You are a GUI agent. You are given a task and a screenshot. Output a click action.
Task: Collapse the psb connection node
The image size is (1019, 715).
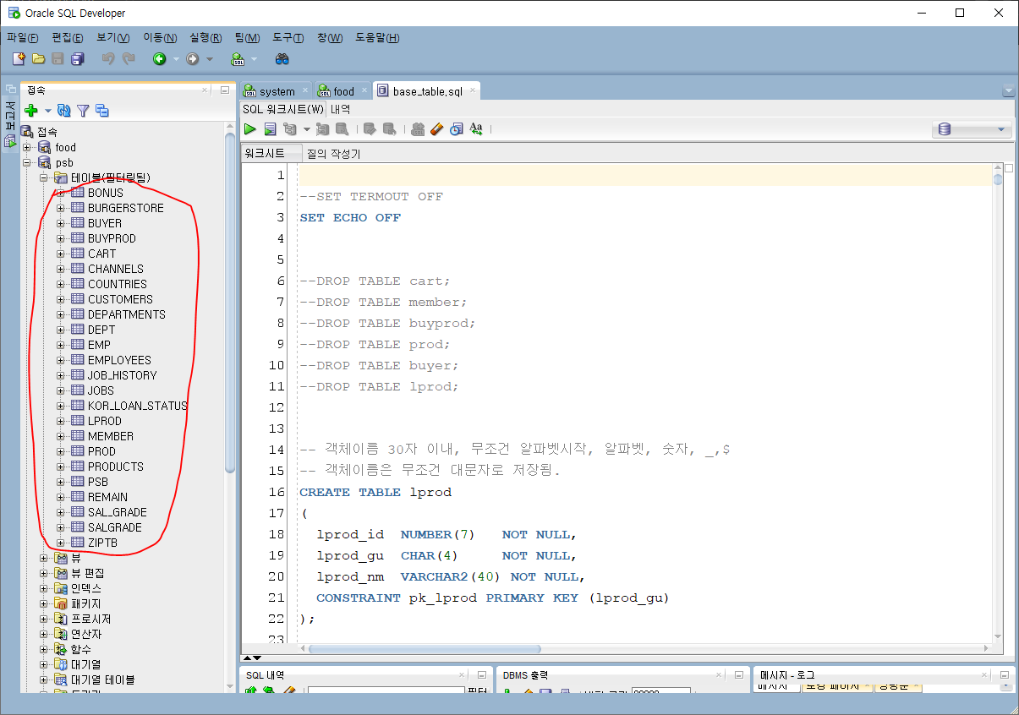pyautogui.click(x=27, y=162)
